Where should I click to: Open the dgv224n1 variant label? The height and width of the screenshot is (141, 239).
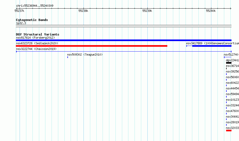point(233,60)
